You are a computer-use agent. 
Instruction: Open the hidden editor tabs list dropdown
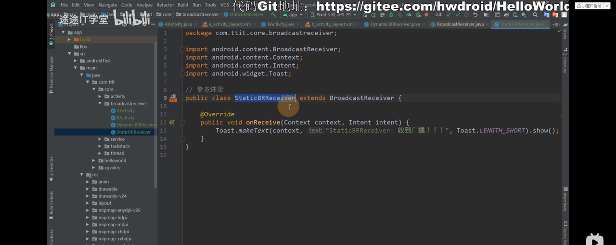[556, 24]
